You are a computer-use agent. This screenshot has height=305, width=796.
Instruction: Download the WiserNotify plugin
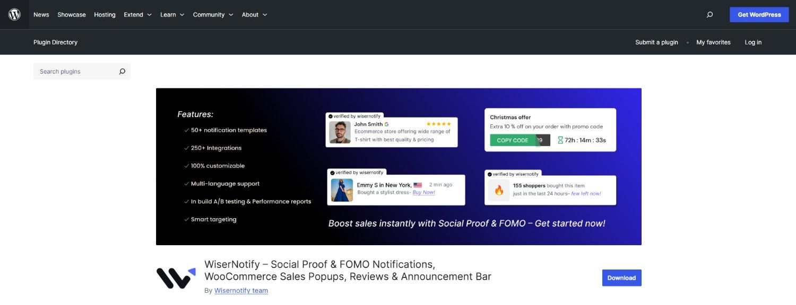(x=621, y=278)
